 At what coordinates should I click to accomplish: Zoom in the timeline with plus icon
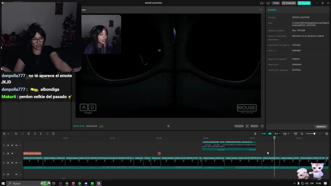tap(327, 134)
